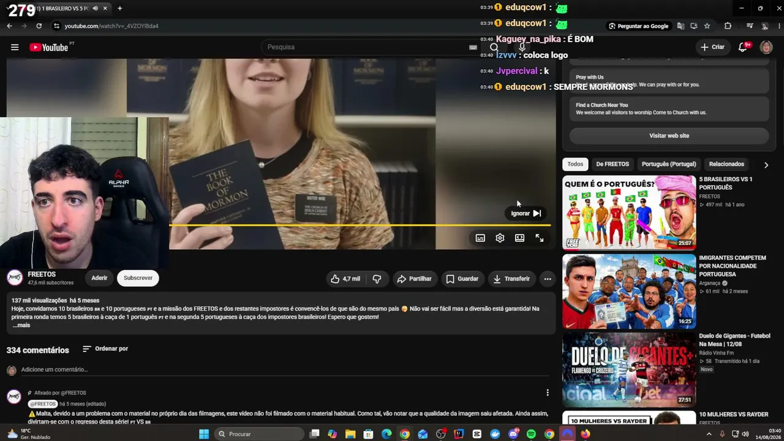Open the Imigrantes Competem thumbnail

[629, 292]
